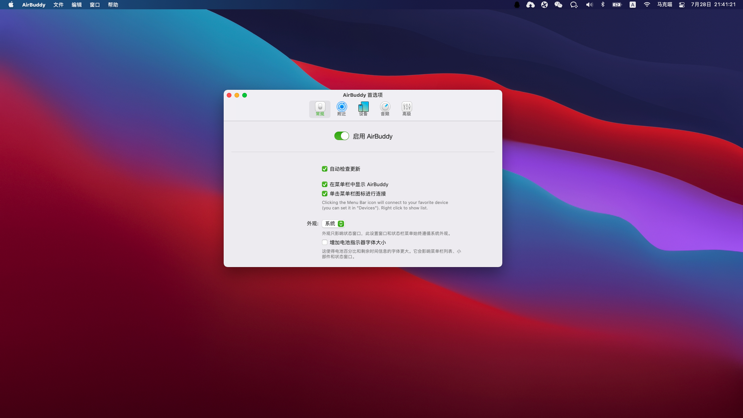
Task: Enable 增加电池指示器字体大小 checkbox
Action: click(x=325, y=243)
